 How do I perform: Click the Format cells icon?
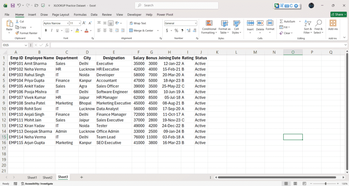(x=270, y=23)
